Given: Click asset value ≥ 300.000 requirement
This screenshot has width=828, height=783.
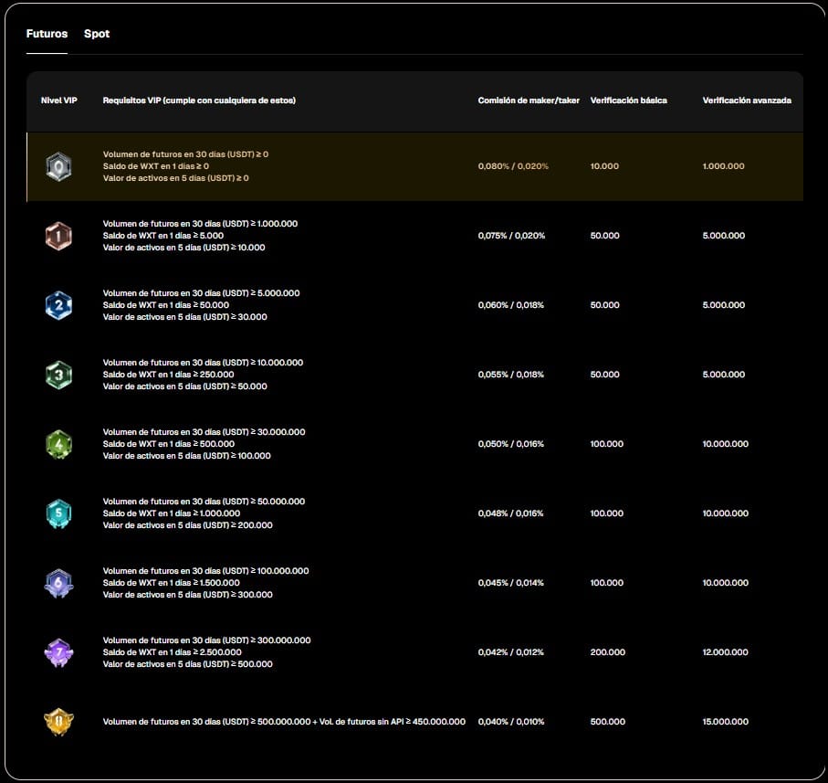Looking at the screenshot, I should (187, 595).
